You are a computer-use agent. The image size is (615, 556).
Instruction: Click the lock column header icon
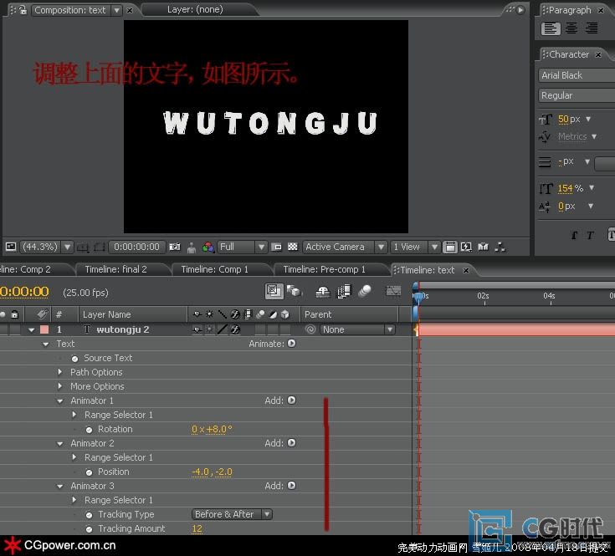[x=14, y=314]
